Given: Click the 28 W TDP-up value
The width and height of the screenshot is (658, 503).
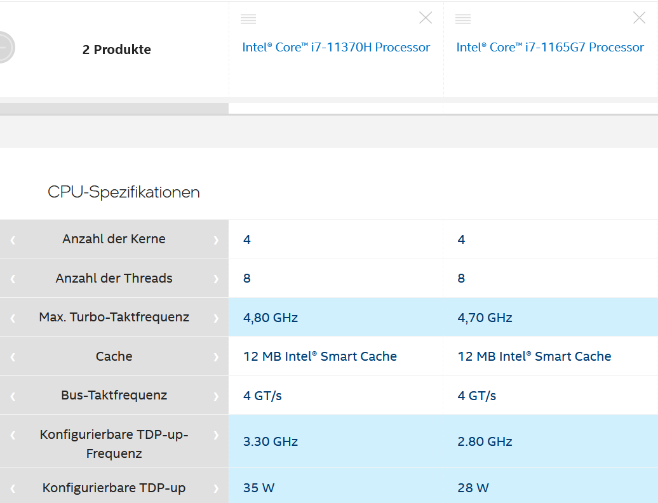Looking at the screenshot, I should 473,488.
